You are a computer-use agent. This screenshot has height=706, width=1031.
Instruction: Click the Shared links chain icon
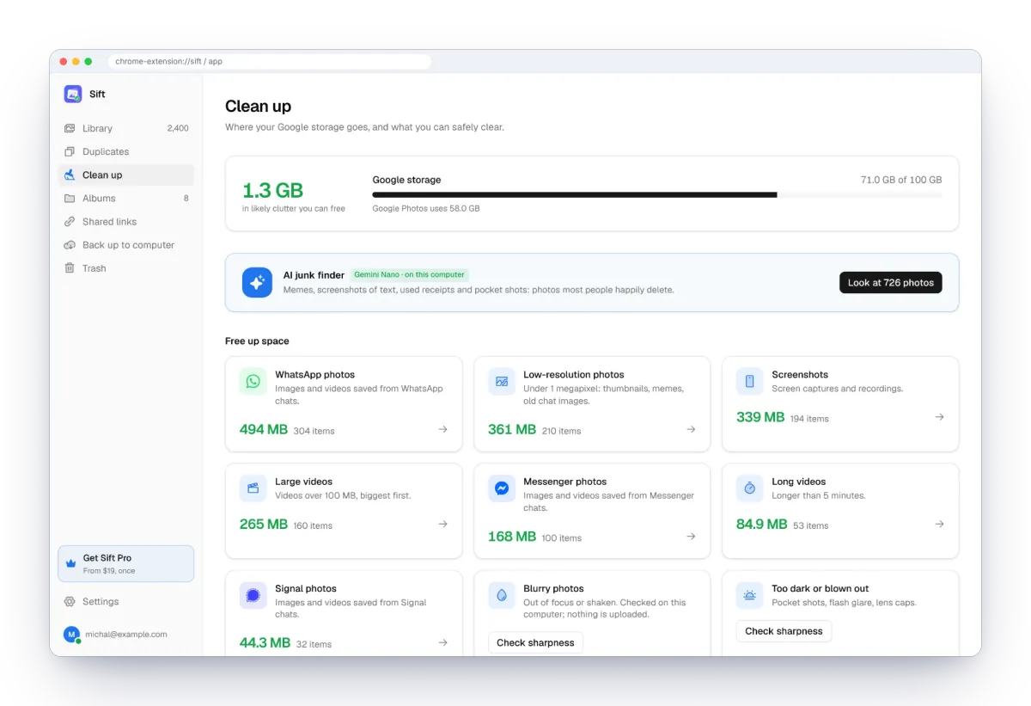coord(70,222)
